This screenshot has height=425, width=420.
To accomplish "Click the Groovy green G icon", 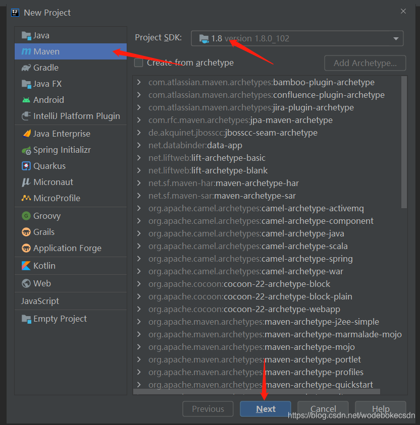I will click(x=26, y=216).
